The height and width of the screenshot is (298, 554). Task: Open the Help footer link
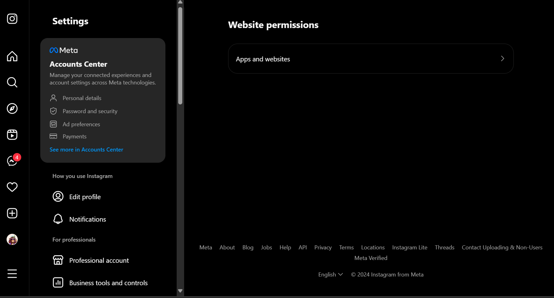tap(285, 248)
